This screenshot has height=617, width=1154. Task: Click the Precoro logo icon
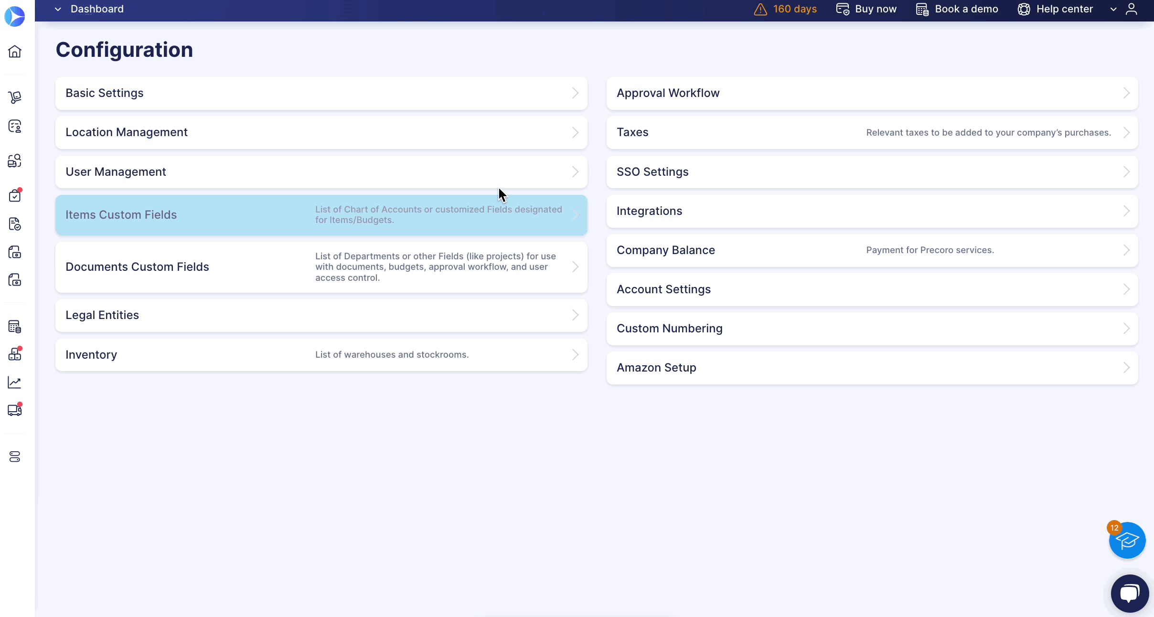(x=15, y=16)
